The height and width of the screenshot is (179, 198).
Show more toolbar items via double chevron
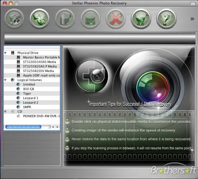(192, 19)
